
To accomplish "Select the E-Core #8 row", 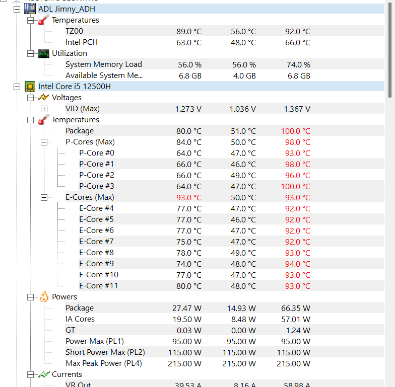I will click(232, 253).
